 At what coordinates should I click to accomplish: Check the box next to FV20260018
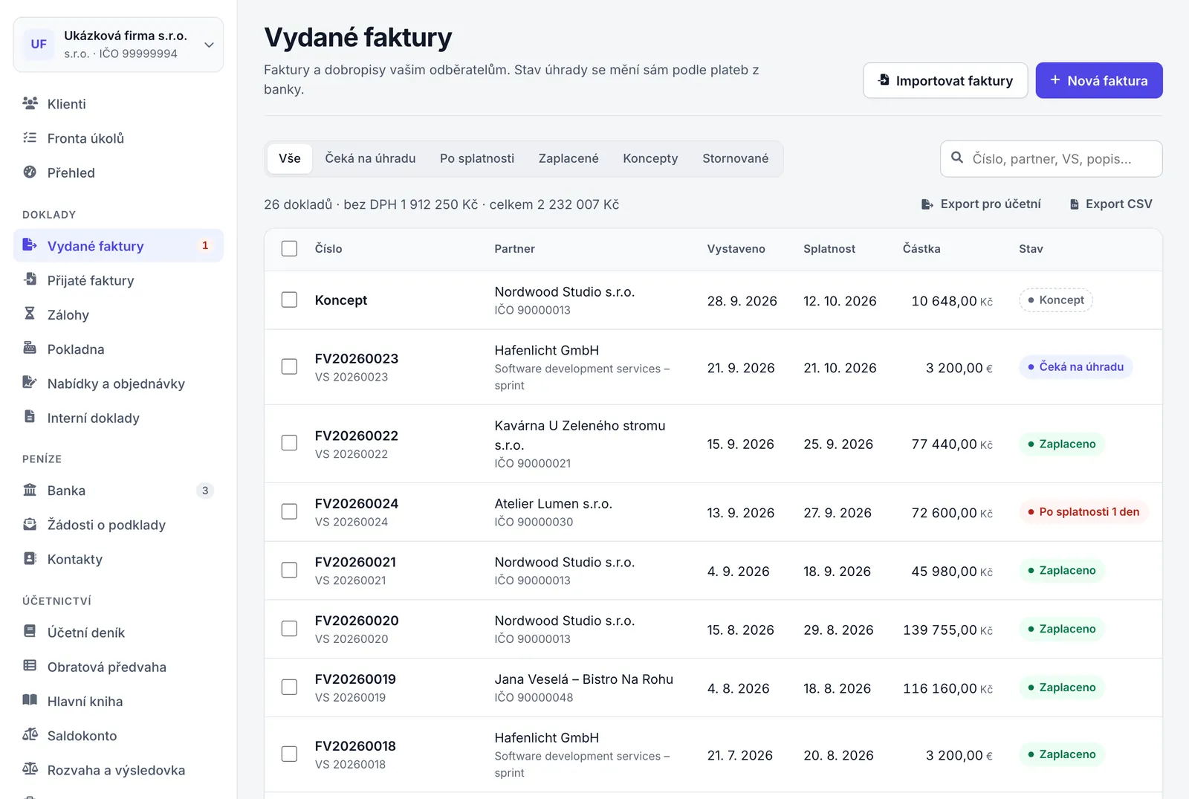pos(289,754)
